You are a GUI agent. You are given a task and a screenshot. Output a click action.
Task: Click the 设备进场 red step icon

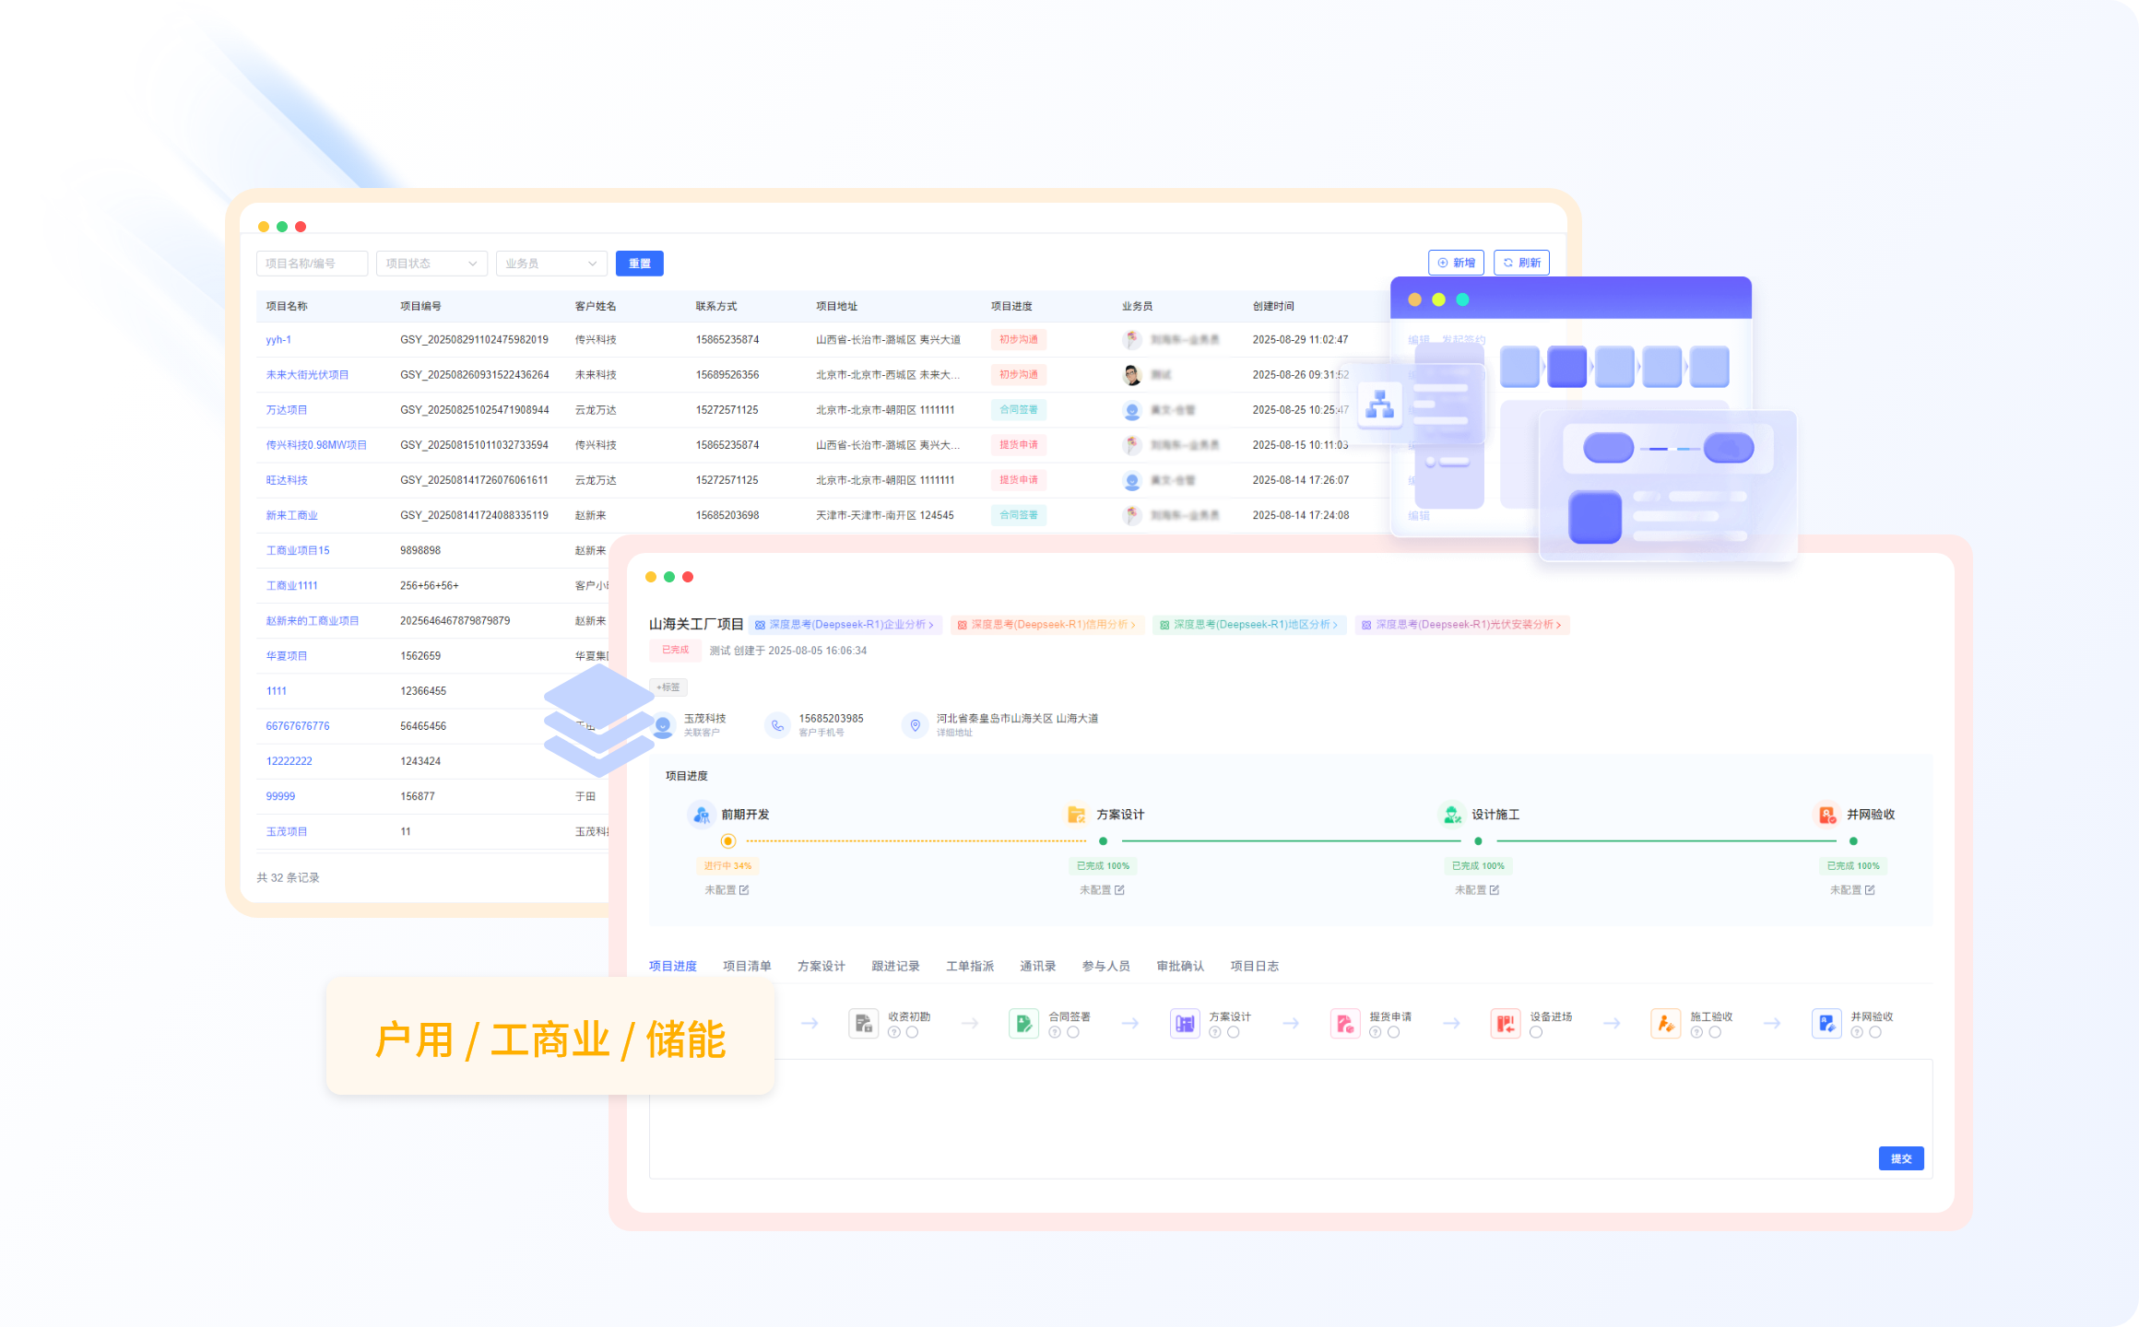[x=1505, y=1023]
